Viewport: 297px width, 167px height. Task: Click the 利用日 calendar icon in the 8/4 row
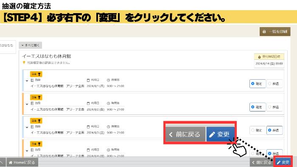coord(88,150)
